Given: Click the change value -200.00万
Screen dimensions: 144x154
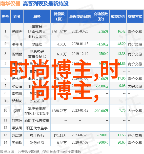Looking at the screenshot, I should [x=101, y=111].
